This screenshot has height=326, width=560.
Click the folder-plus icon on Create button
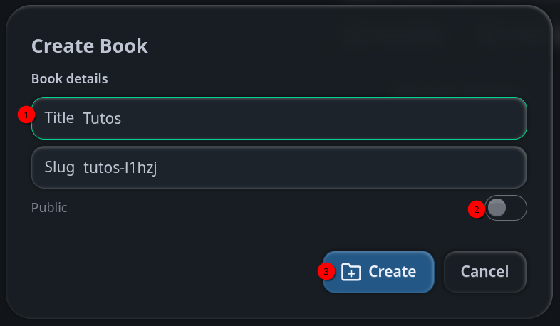point(351,272)
